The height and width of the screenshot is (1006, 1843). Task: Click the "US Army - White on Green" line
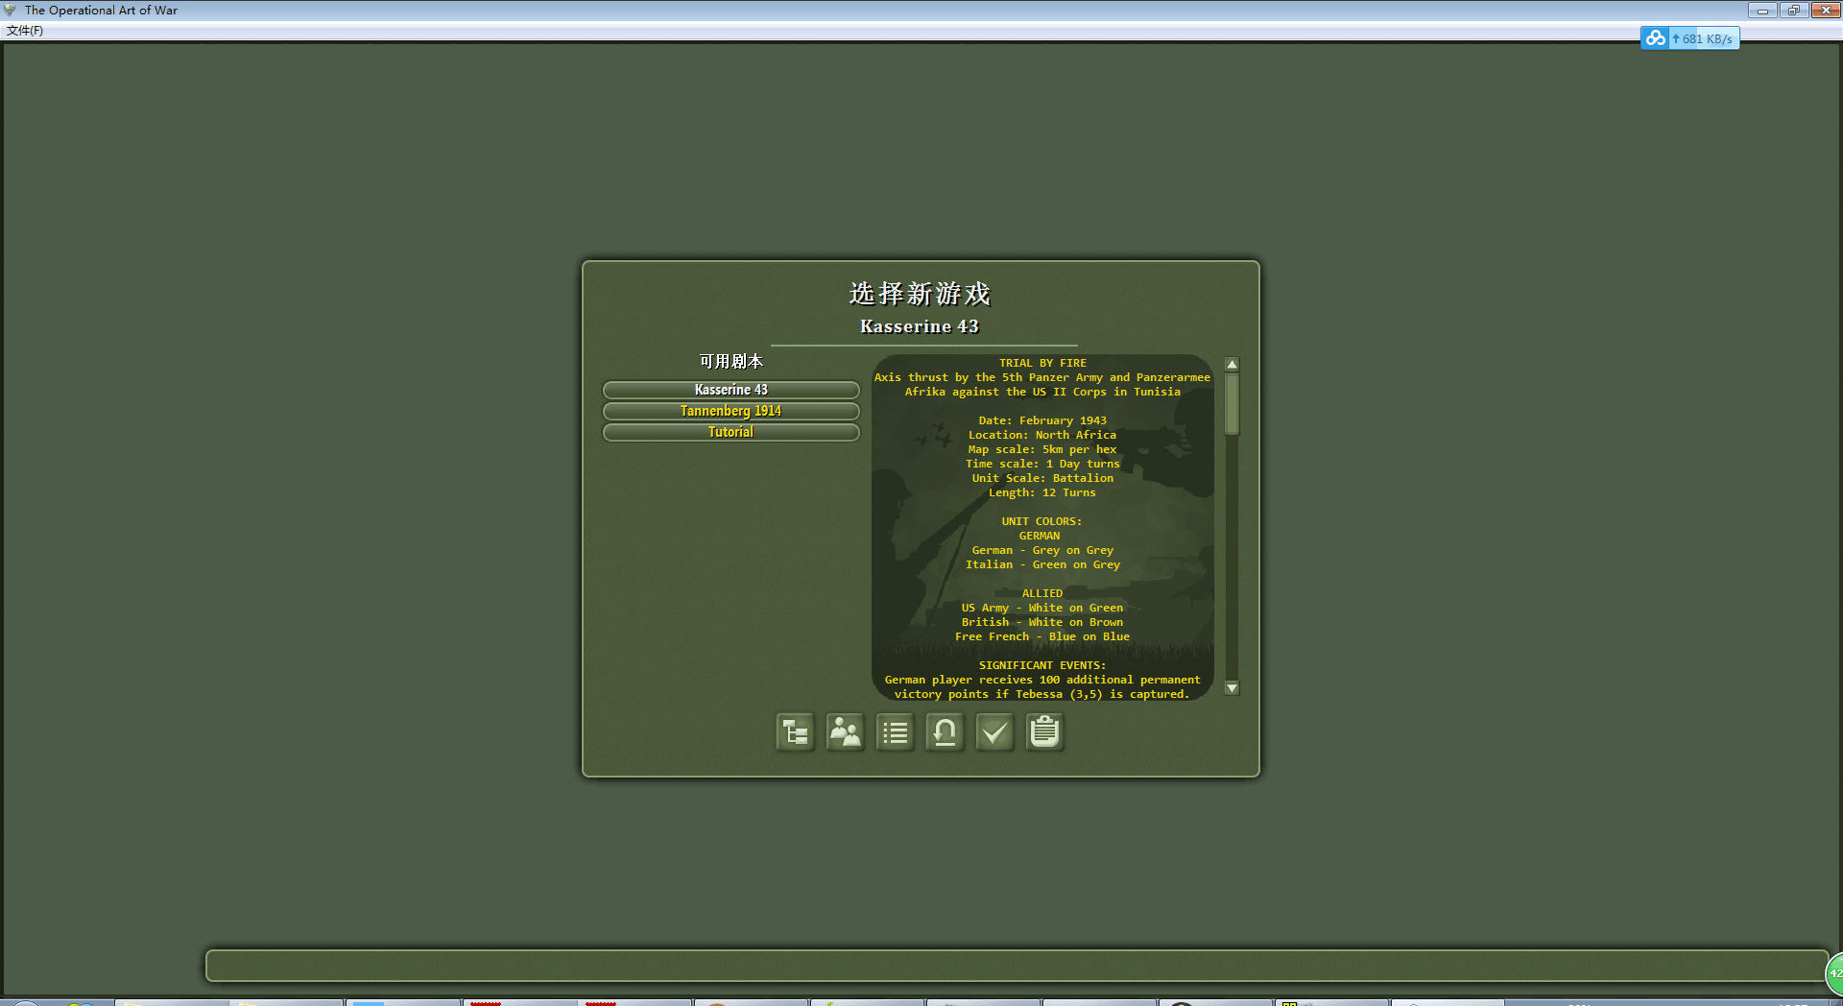tap(1042, 608)
